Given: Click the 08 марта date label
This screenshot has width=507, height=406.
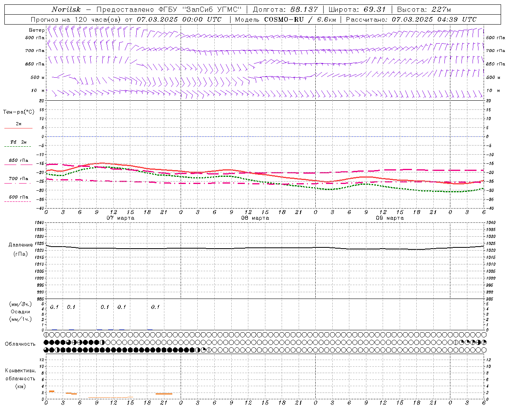Looking at the screenshot, I should point(255,218).
